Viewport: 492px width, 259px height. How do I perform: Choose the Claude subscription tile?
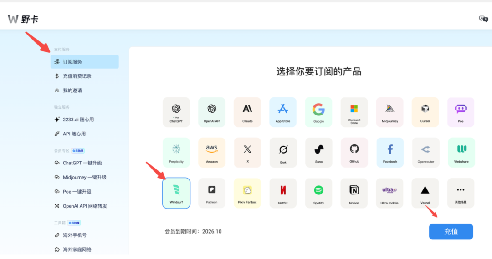coord(247,112)
